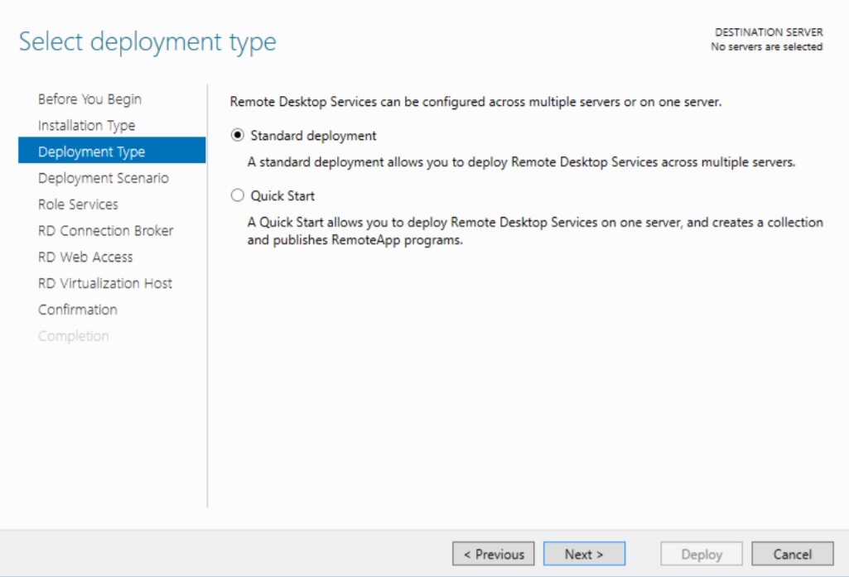This screenshot has height=577, width=849.
Task: Click the disabled Deploy button
Action: coord(702,555)
